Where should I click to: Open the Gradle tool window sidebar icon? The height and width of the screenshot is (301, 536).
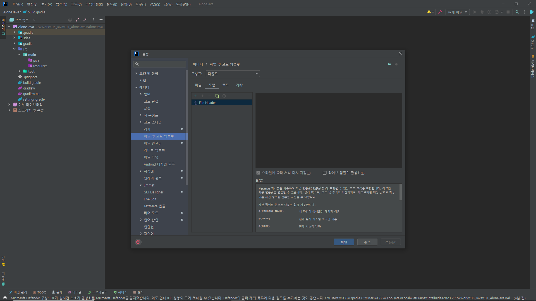(x=533, y=42)
